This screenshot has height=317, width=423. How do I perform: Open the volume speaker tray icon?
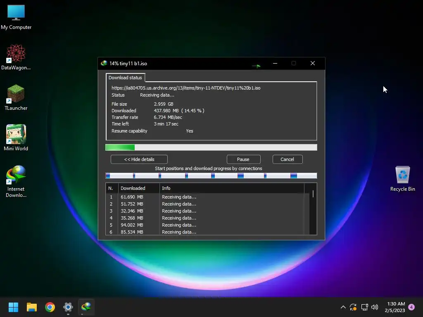375,307
